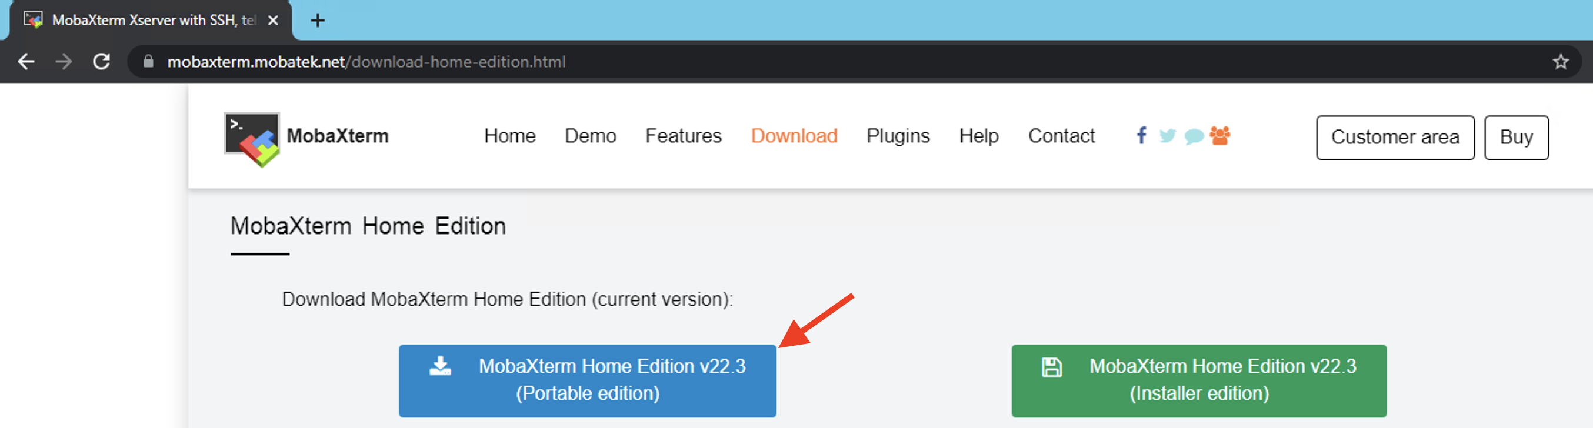View site info via padlock icon
The width and height of the screenshot is (1593, 428).
(148, 62)
